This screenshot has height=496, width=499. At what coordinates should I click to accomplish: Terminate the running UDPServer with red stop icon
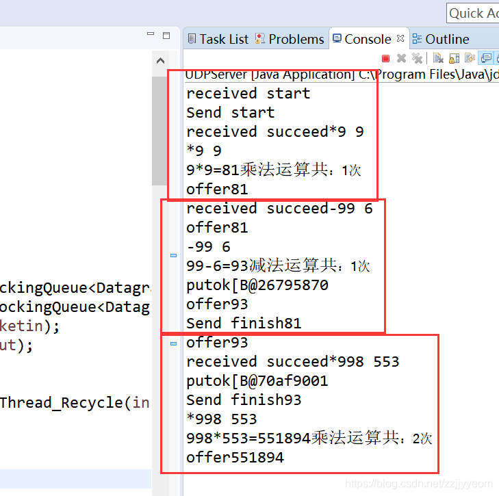[385, 59]
